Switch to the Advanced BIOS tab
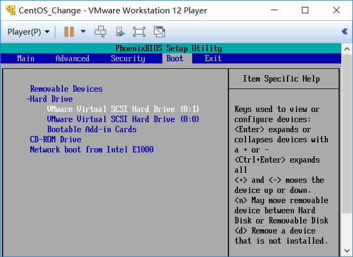 (x=72, y=59)
